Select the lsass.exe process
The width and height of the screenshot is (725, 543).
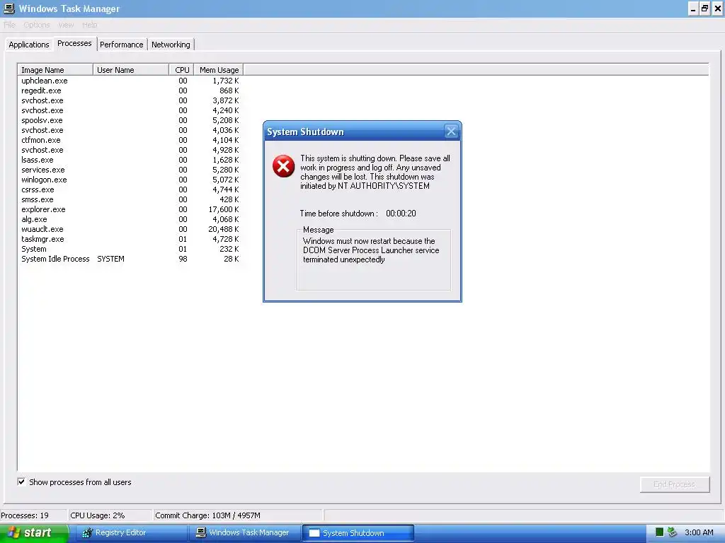coord(130,160)
